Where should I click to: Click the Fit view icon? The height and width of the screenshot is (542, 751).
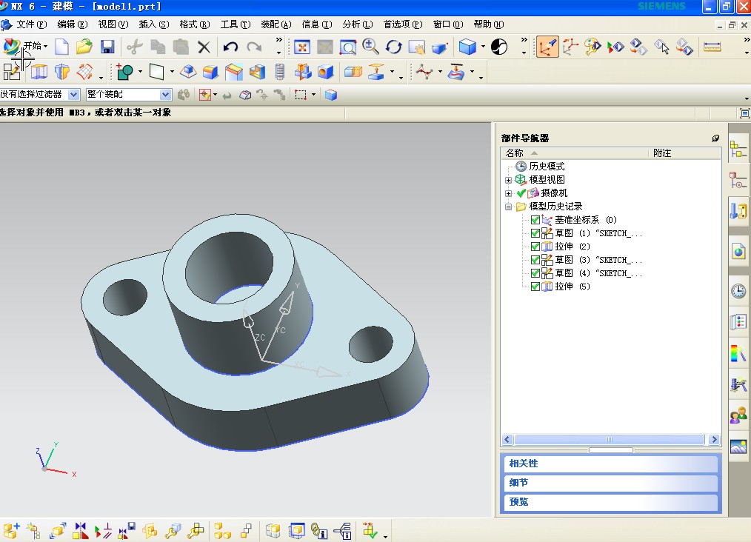pos(301,47)
